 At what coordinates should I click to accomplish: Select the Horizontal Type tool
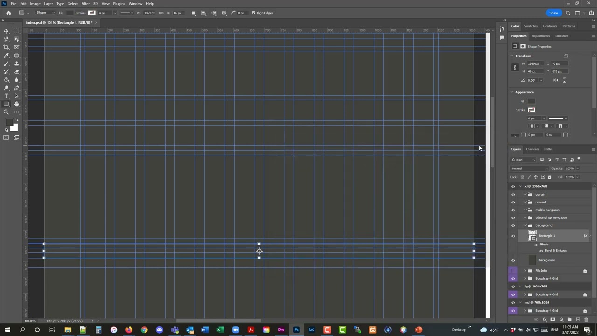coord(6,96)
